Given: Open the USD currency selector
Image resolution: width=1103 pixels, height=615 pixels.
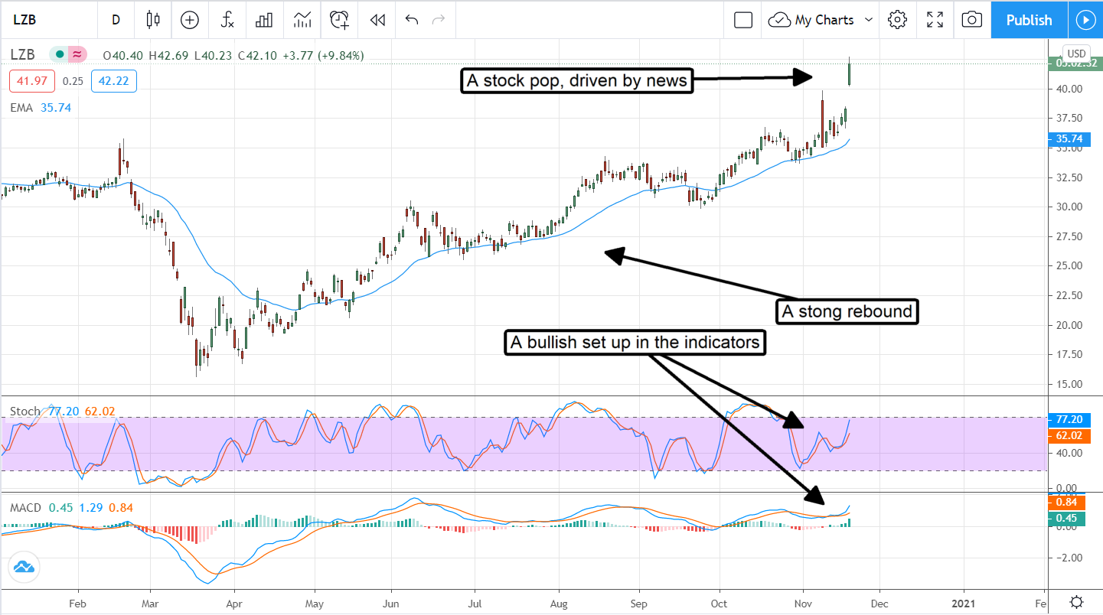Looking at the screenshot, I should pos(1076,54).
